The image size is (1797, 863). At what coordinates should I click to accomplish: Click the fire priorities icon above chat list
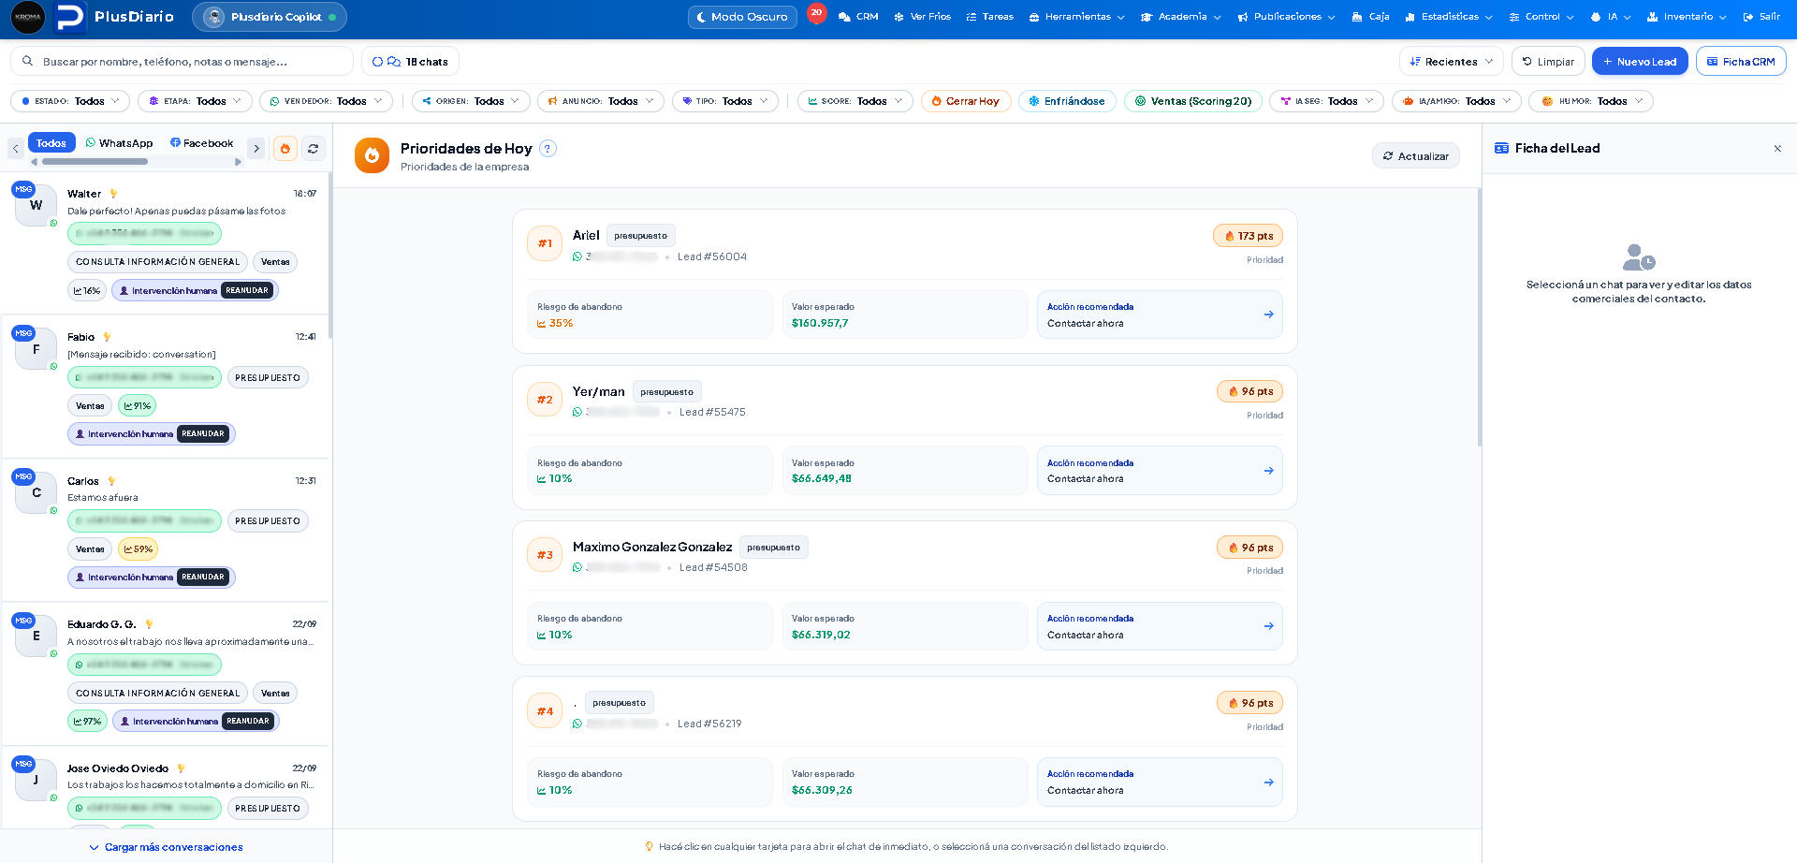pos(285,148)
